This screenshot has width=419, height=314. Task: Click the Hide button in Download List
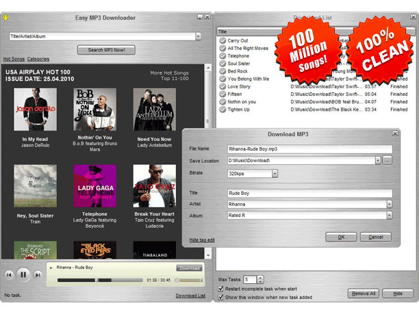(398, 293)
